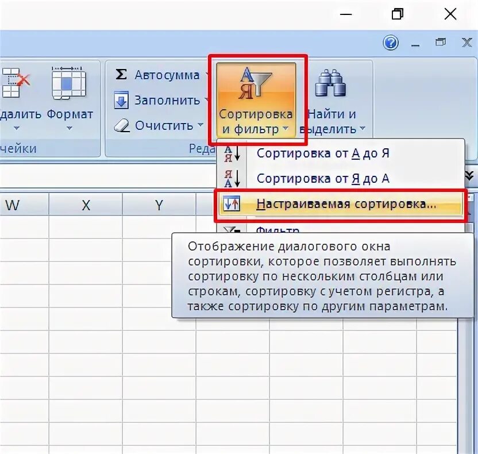Image resolution: width=478 pixels, height=454 pixels.
Task: Click the A-to-Я sort ascending icon
Action: click(232, 153)
